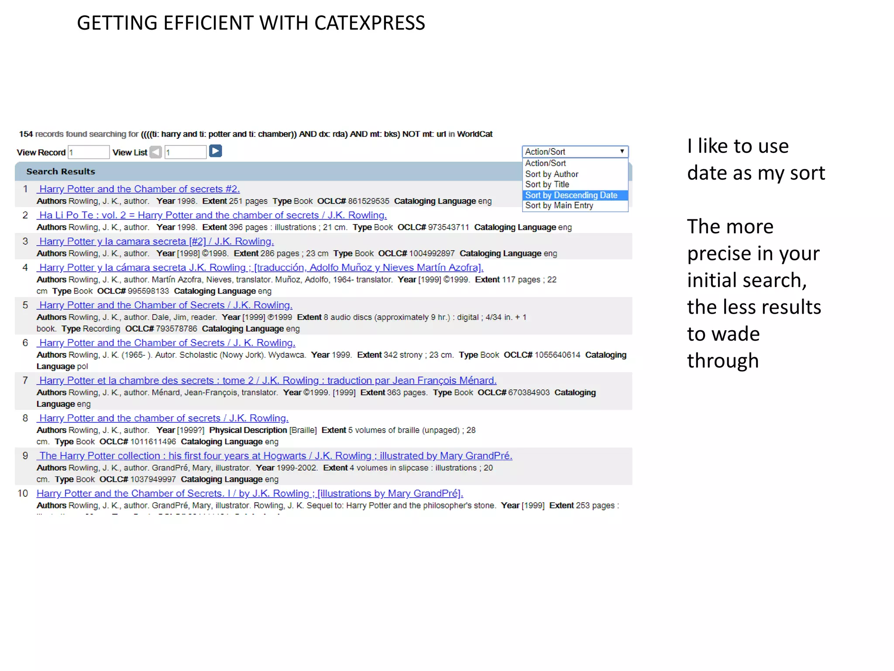Click the '154 records found' search summary
Screen dimensions: 894x671
tap(256, 134)
